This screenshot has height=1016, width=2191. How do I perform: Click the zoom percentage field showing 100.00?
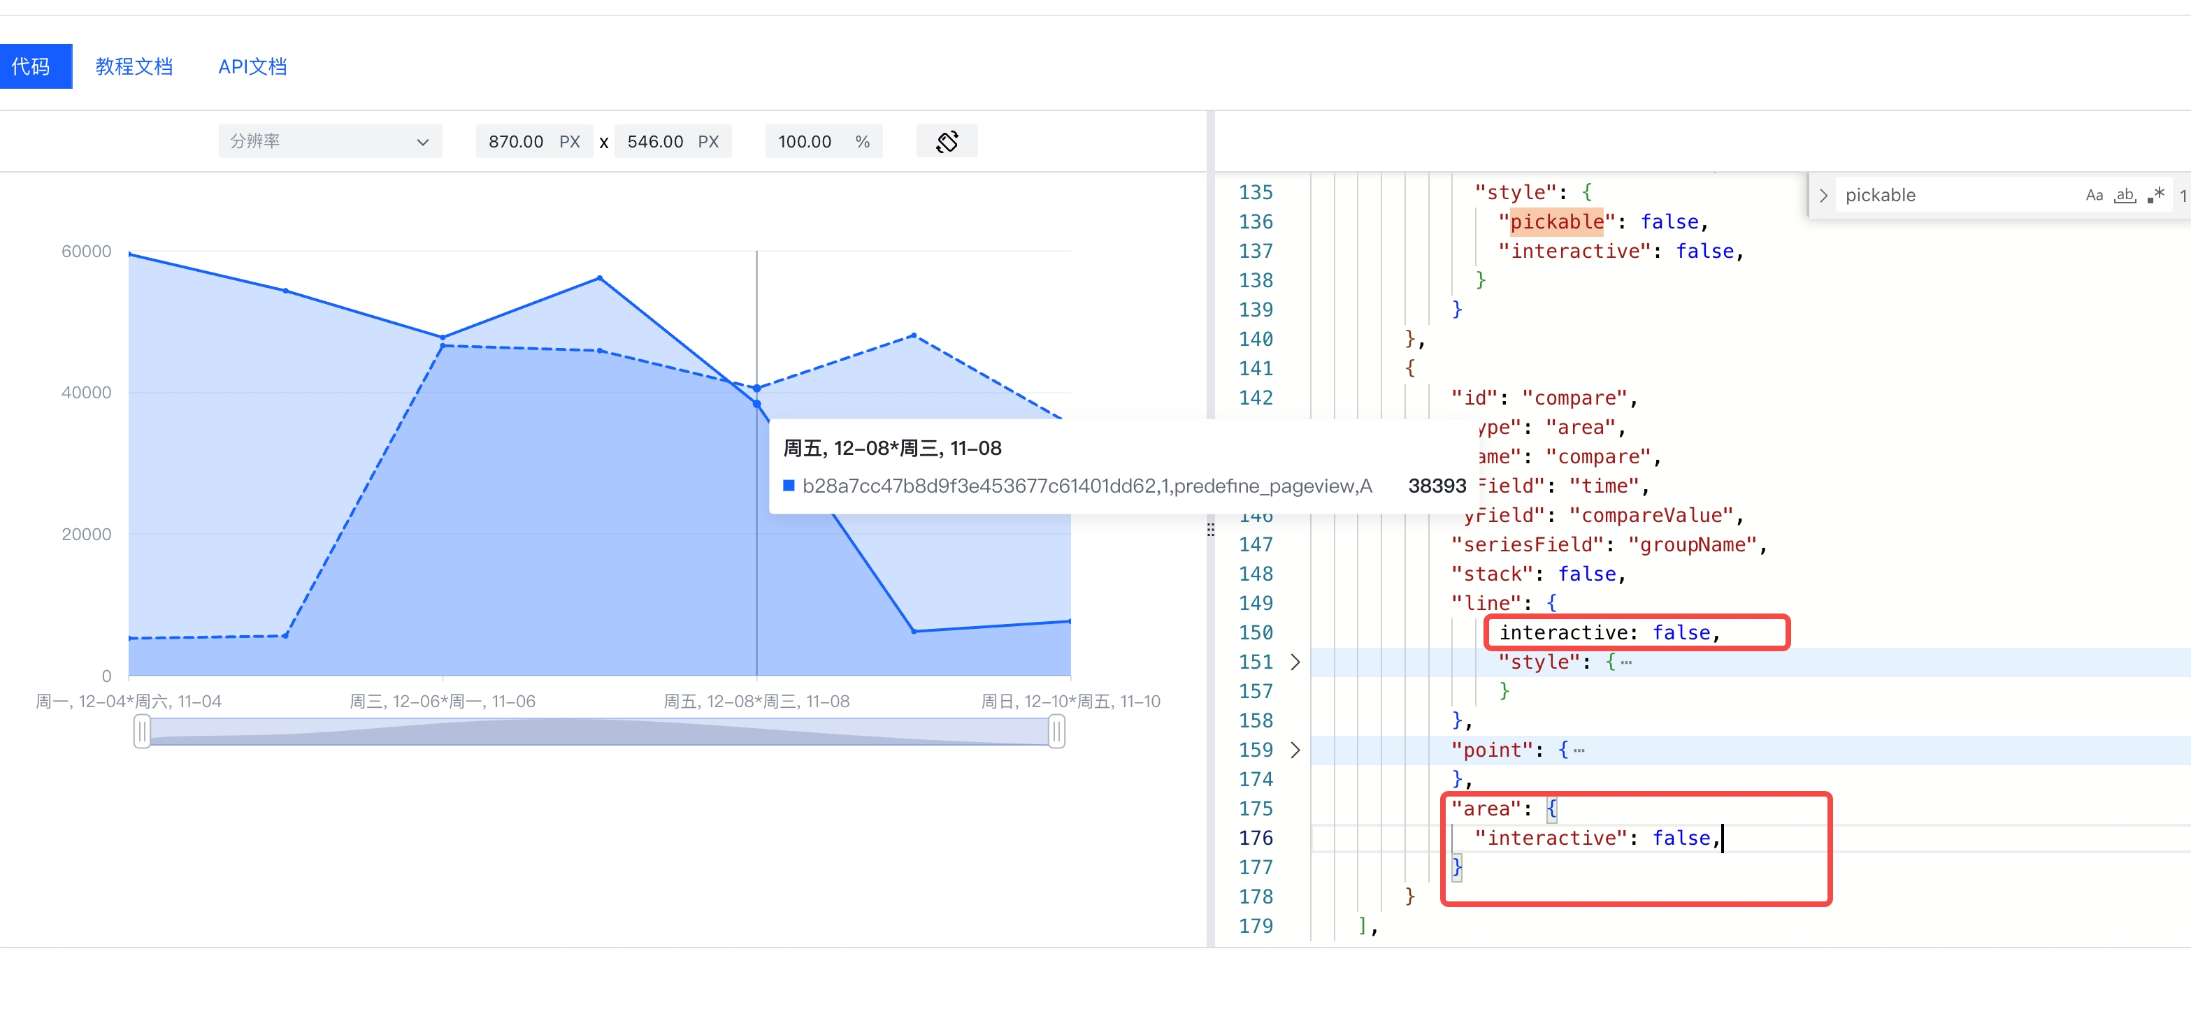pyautogui.click(x=824, y=141)
